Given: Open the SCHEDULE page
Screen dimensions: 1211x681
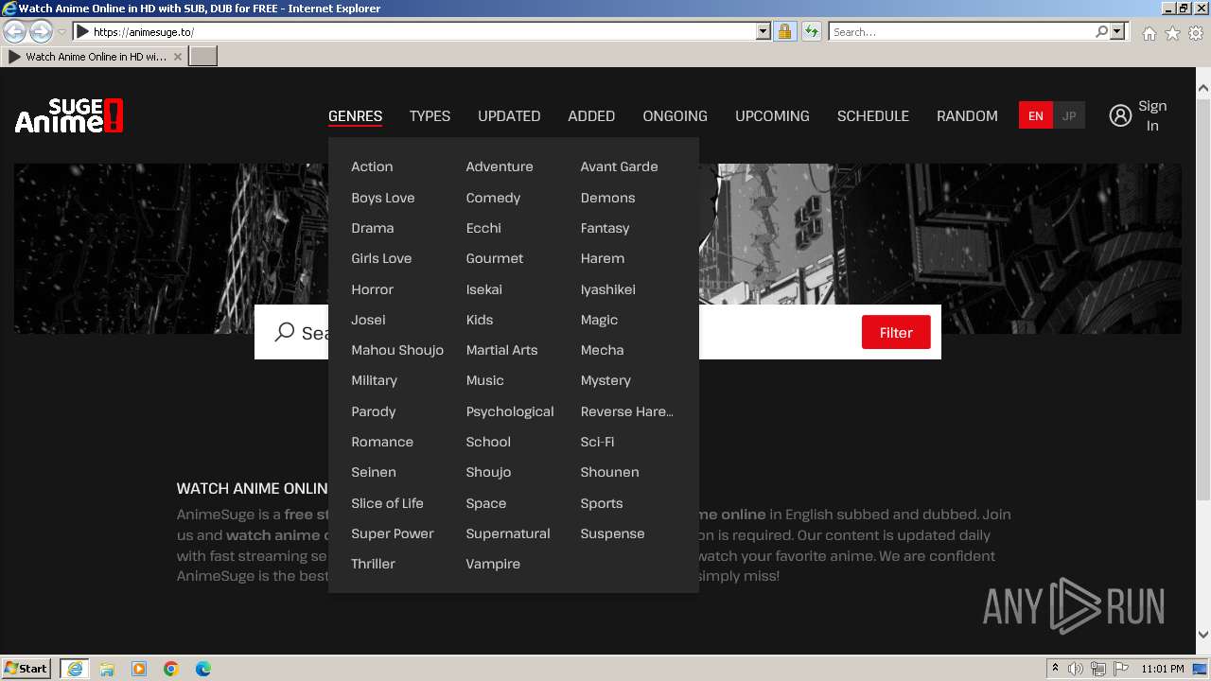Looking at the screenshot, I should (x=872, y=115).
